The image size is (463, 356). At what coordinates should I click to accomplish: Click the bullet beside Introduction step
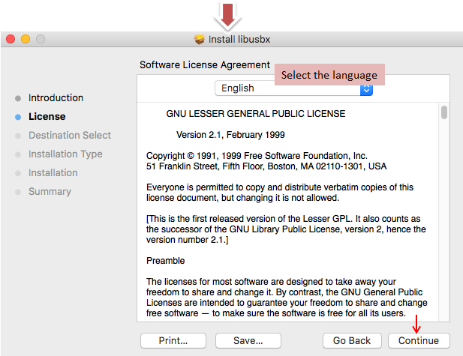click(18, 98)
